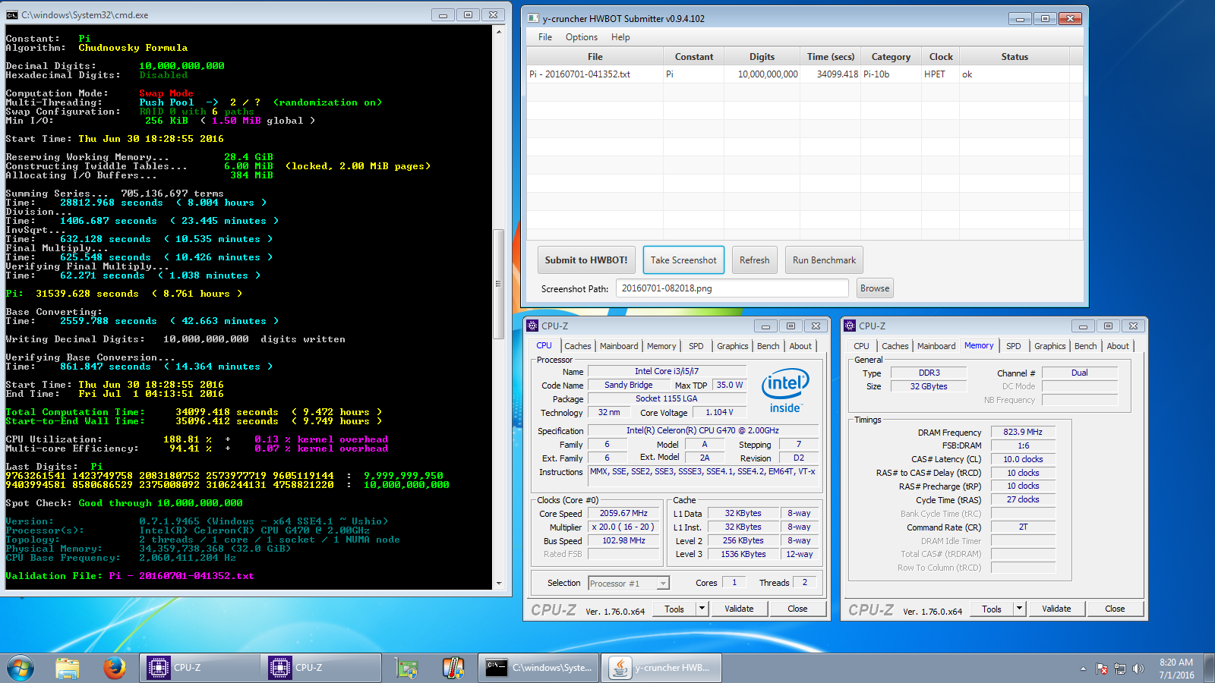Click y-cruncher HWBOT Submitter window icon
Viewport: 1215px width, 683px height.
coord(534,18)
